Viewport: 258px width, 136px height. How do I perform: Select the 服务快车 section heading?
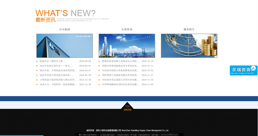189,29
